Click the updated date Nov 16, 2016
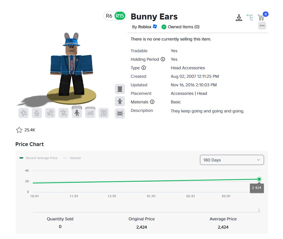Image resolution: width=283 pixels, height=239 pixels. (x=194, y=85)
